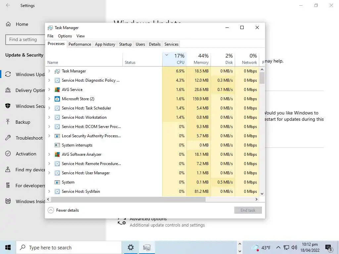Viewport: 339px width, 254px height.
Task: Open Settings from the taskbar gear icon
Action: click(130, 247)
